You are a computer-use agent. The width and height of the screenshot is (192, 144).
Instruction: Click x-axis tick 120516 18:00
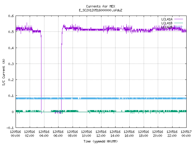[x=143, y=133]
